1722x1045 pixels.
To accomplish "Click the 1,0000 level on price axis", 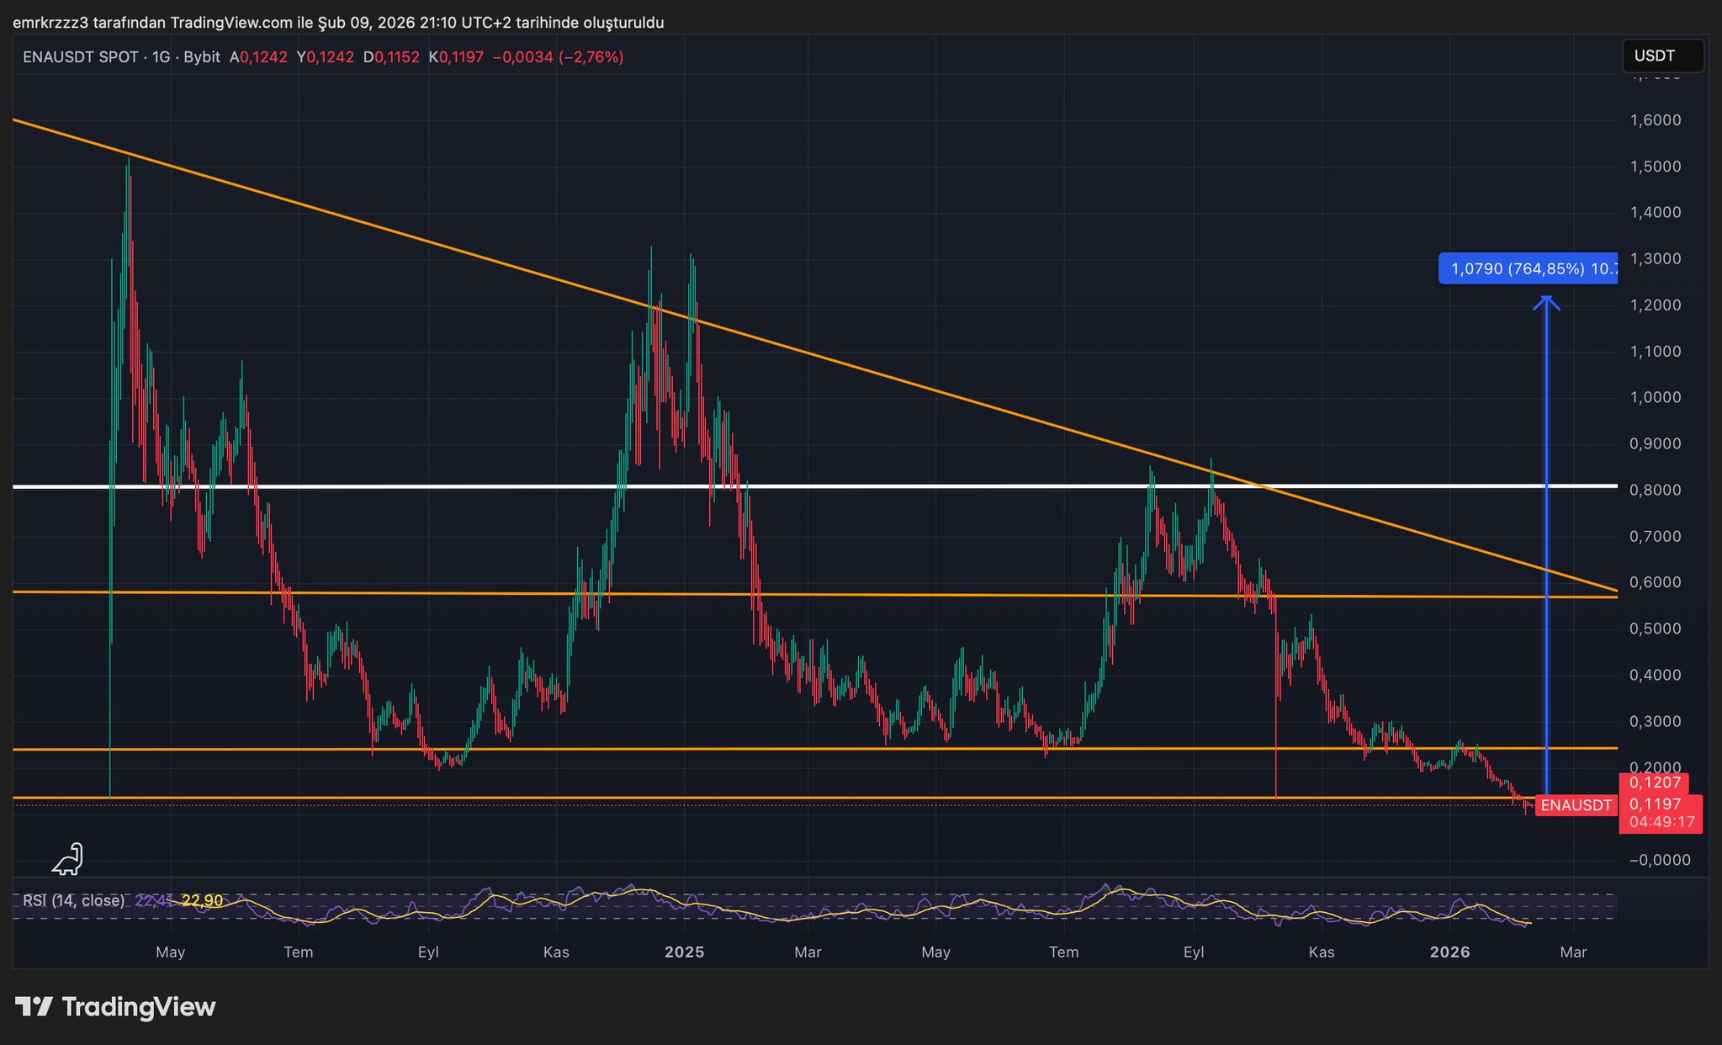I will pos(1655,397).
